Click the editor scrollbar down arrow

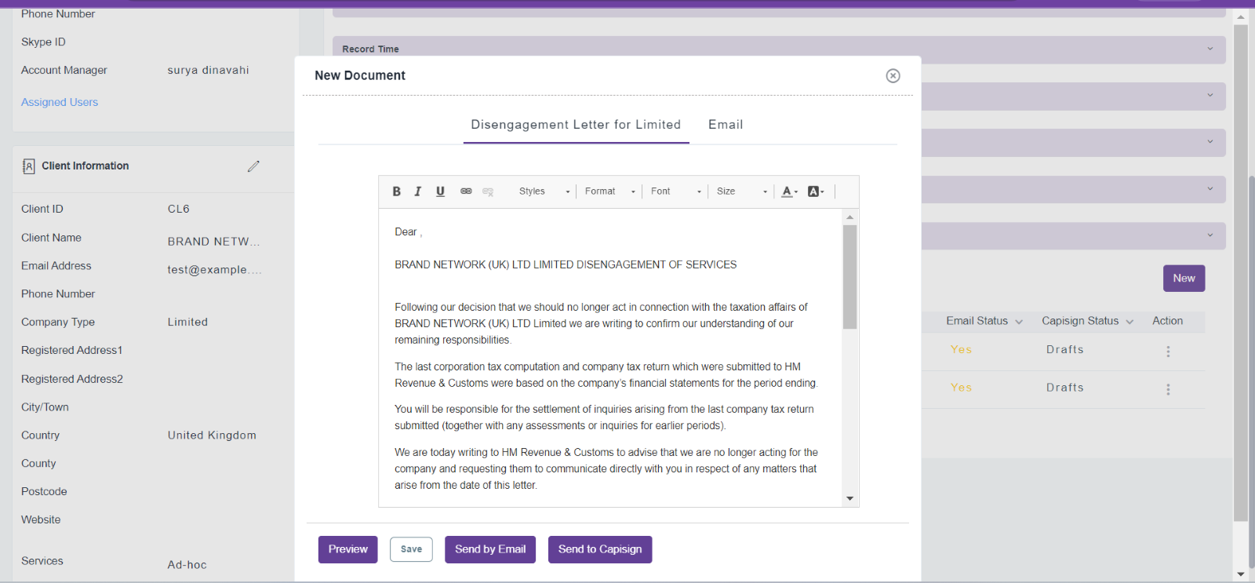(849, 499)
